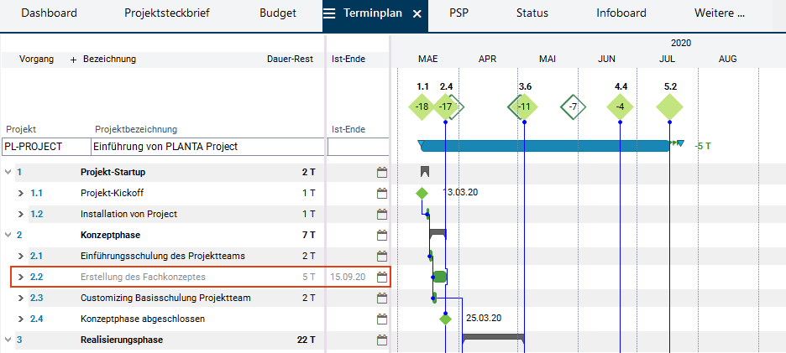Expand task 1.1 Projekt-Kickoff

[x=21, y=193]
